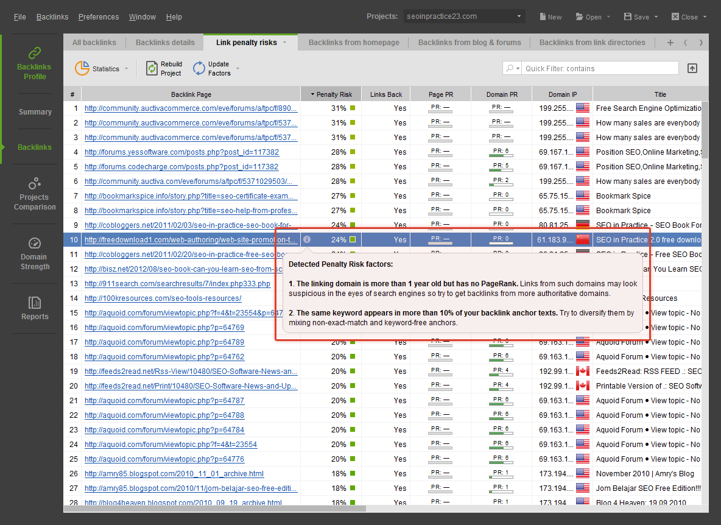Click the New project document icon
Image resolution: width=721 pixels, height=525 pixels.
coord(543,16)
